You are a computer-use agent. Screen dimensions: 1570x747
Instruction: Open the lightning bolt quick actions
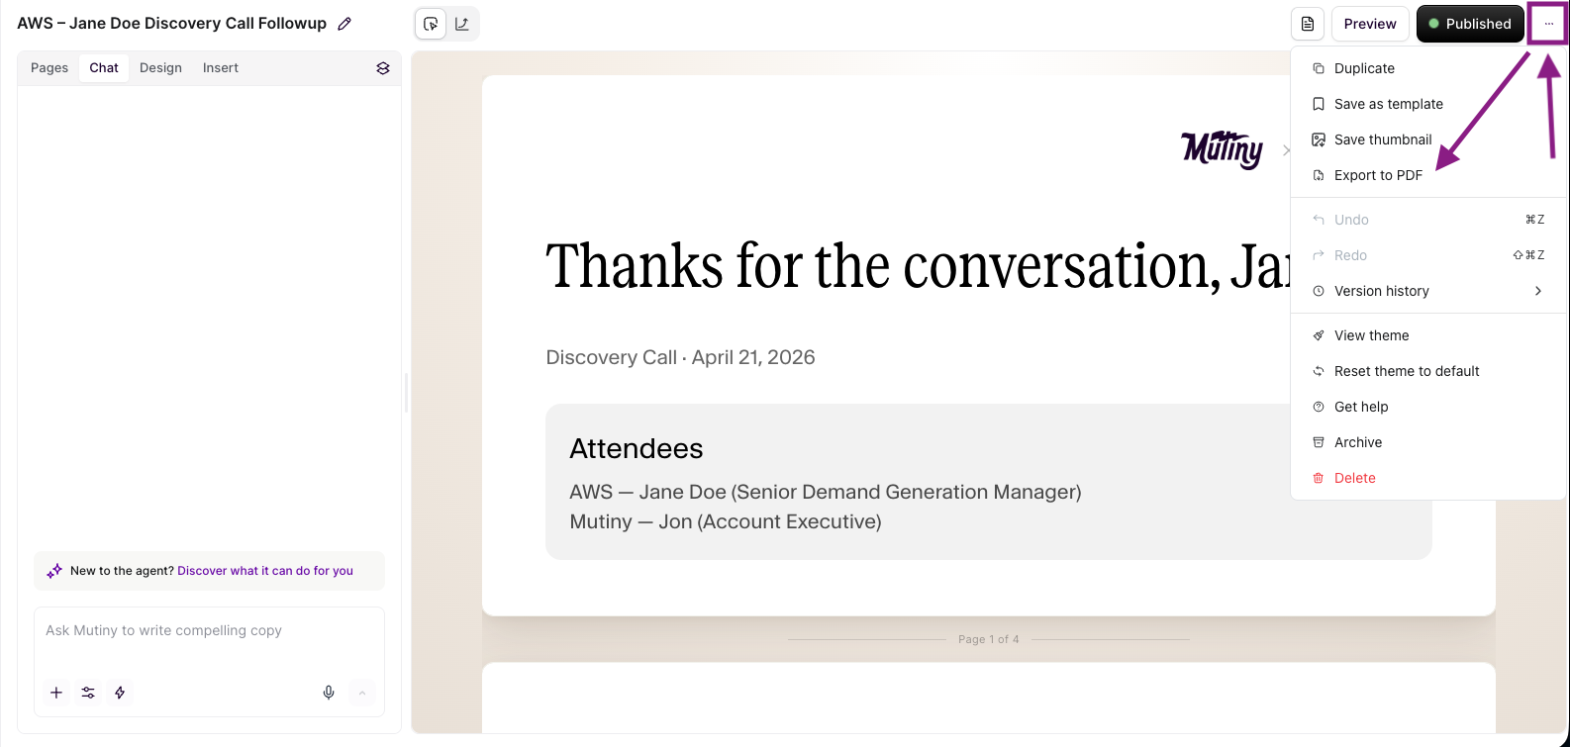pos(120,693)
